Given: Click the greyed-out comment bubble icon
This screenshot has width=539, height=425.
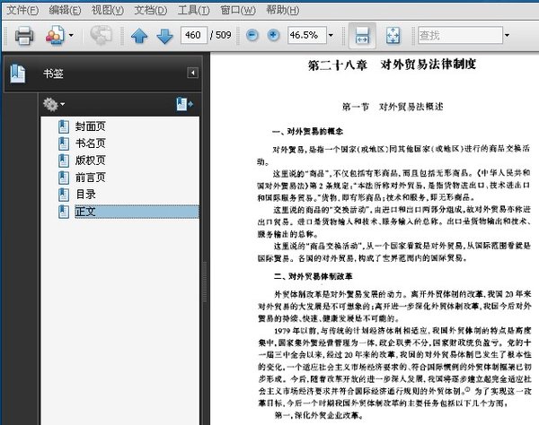Looking at the screenshot, I should pos(101,35).
